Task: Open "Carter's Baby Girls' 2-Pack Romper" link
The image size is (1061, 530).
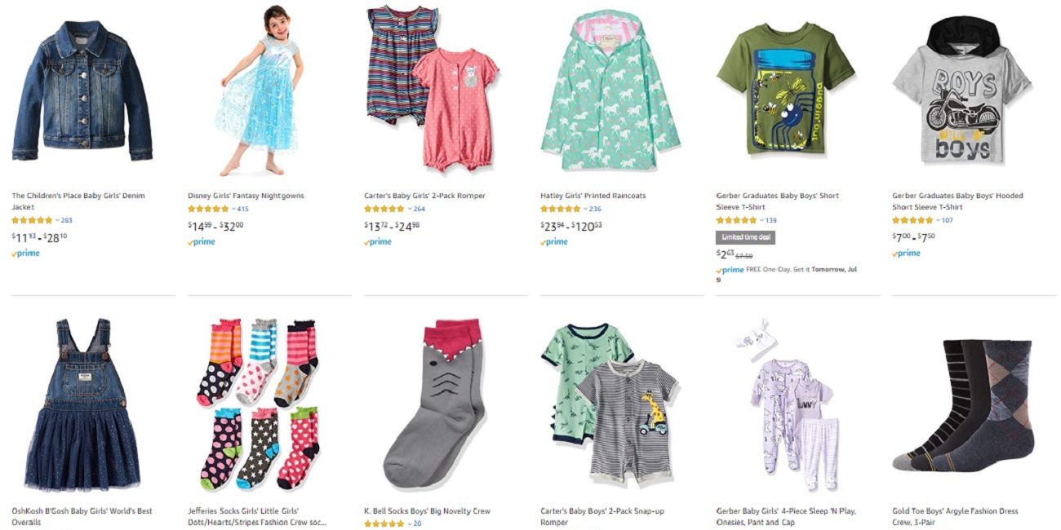Action: [x=424, y=196]
